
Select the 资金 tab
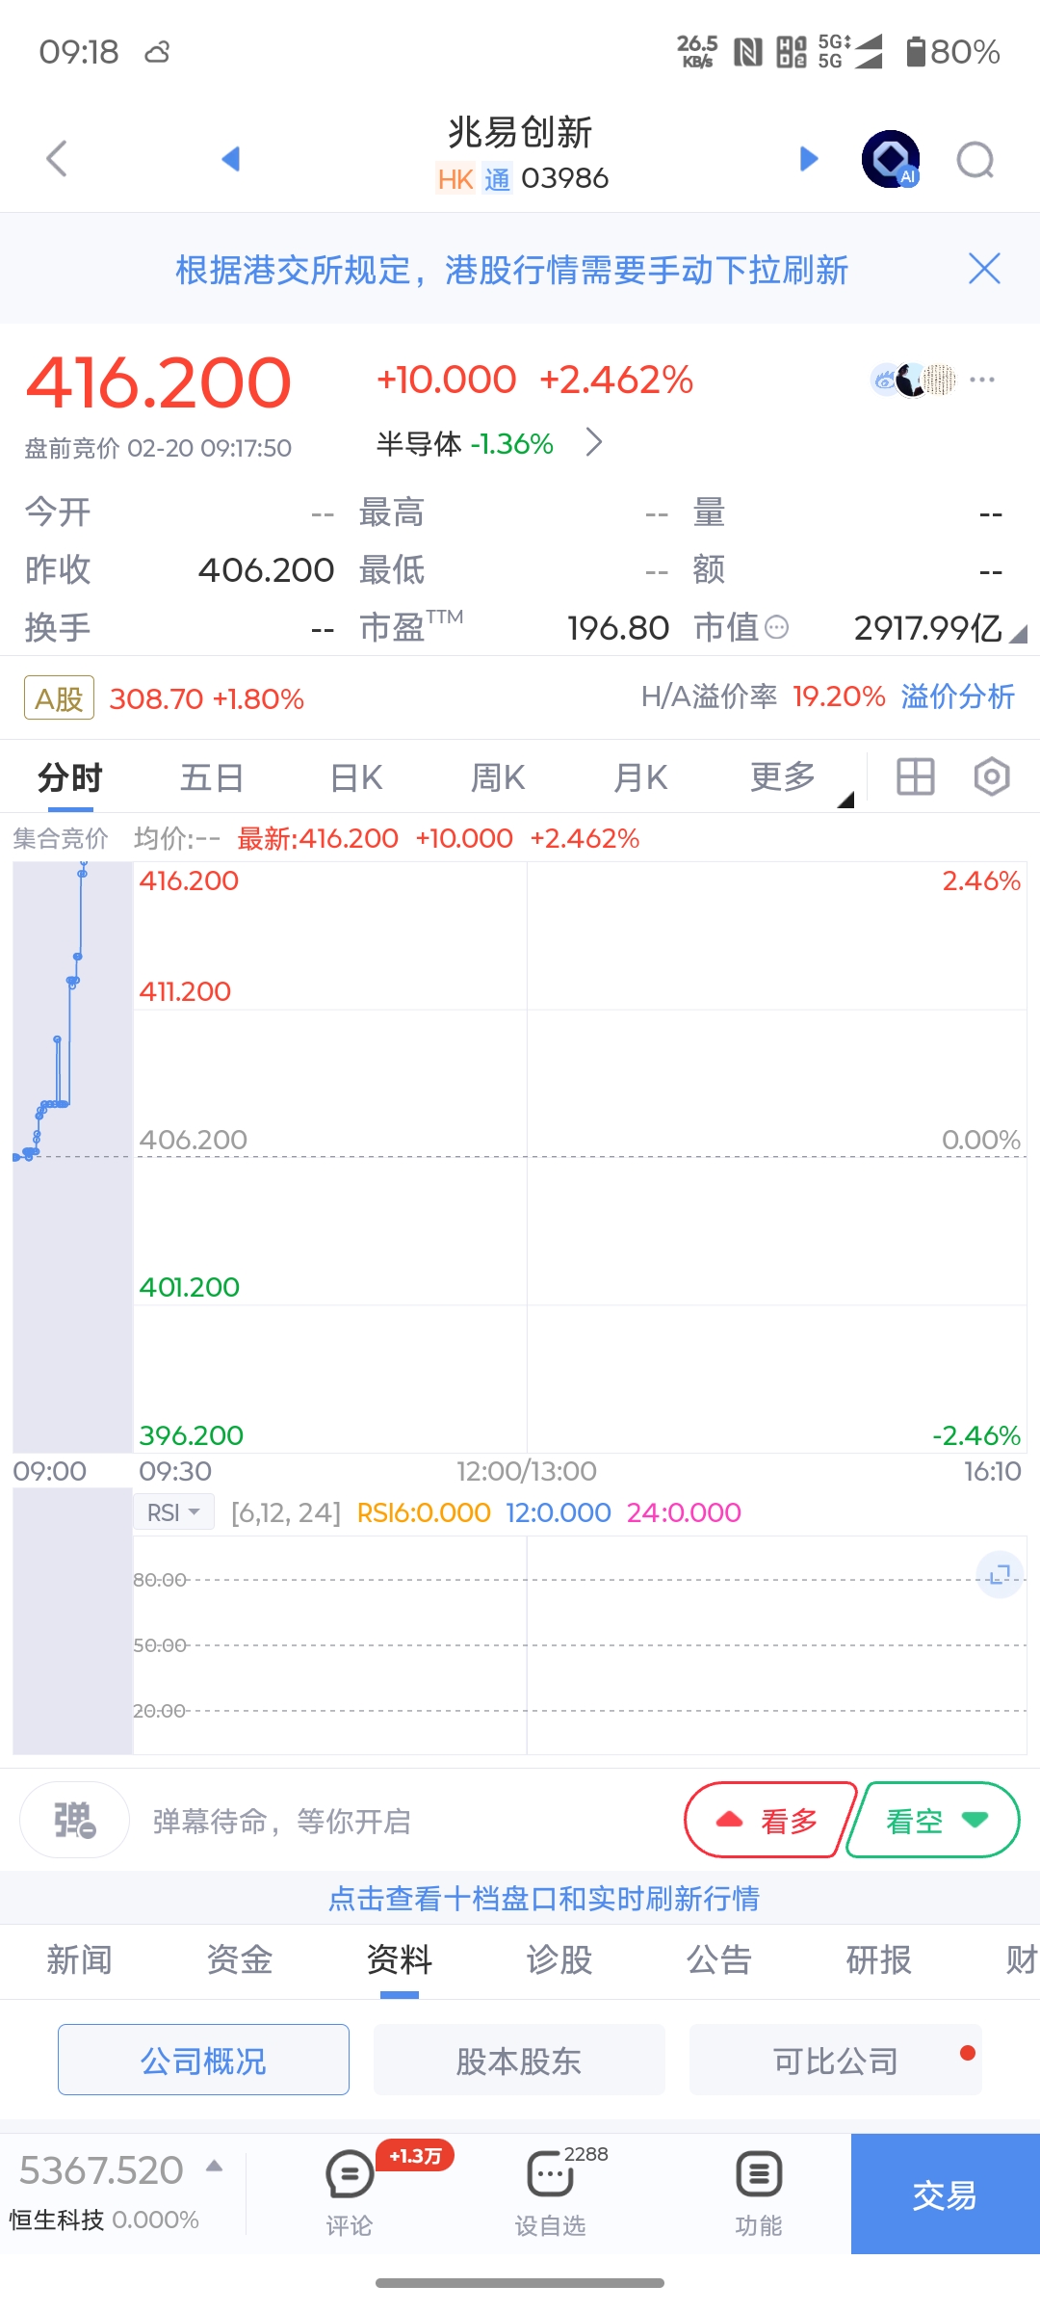[x=240, y=1959]
